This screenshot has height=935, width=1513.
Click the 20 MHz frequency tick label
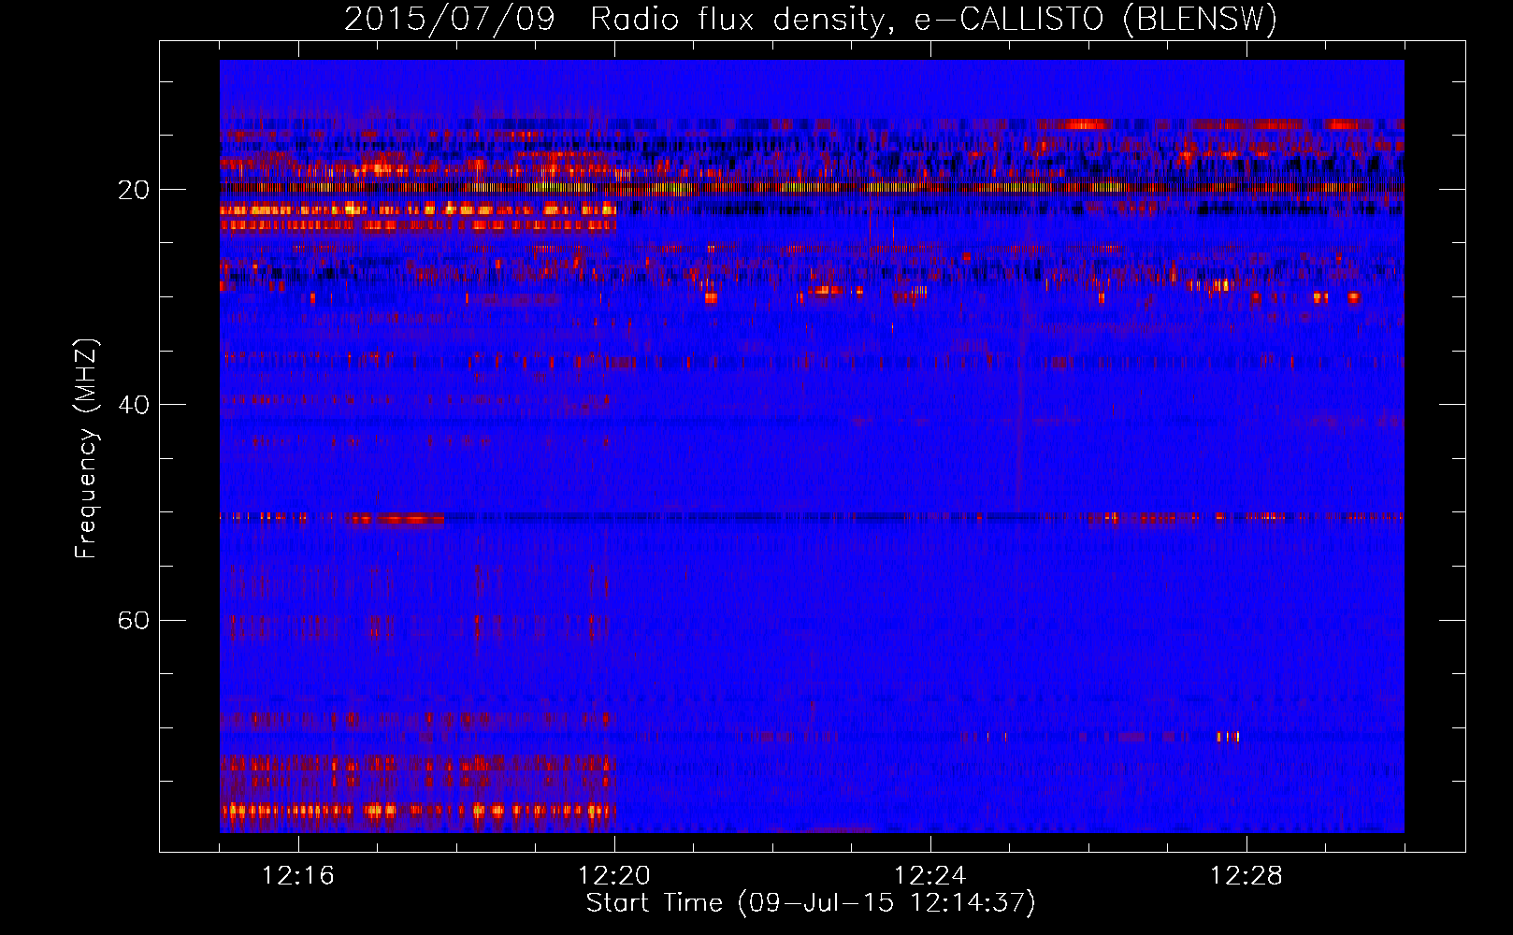tap(134, 190)
